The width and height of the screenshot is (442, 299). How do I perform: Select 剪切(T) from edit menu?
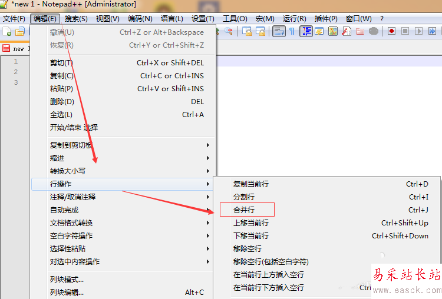[x=123, y=63]
